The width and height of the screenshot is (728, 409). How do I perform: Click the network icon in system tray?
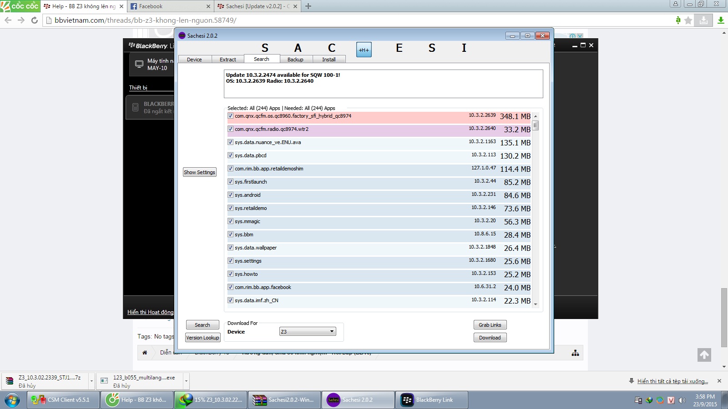[638, 400]
